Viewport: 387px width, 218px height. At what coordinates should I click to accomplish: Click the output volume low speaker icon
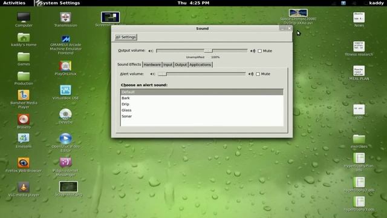coord(151,51)
